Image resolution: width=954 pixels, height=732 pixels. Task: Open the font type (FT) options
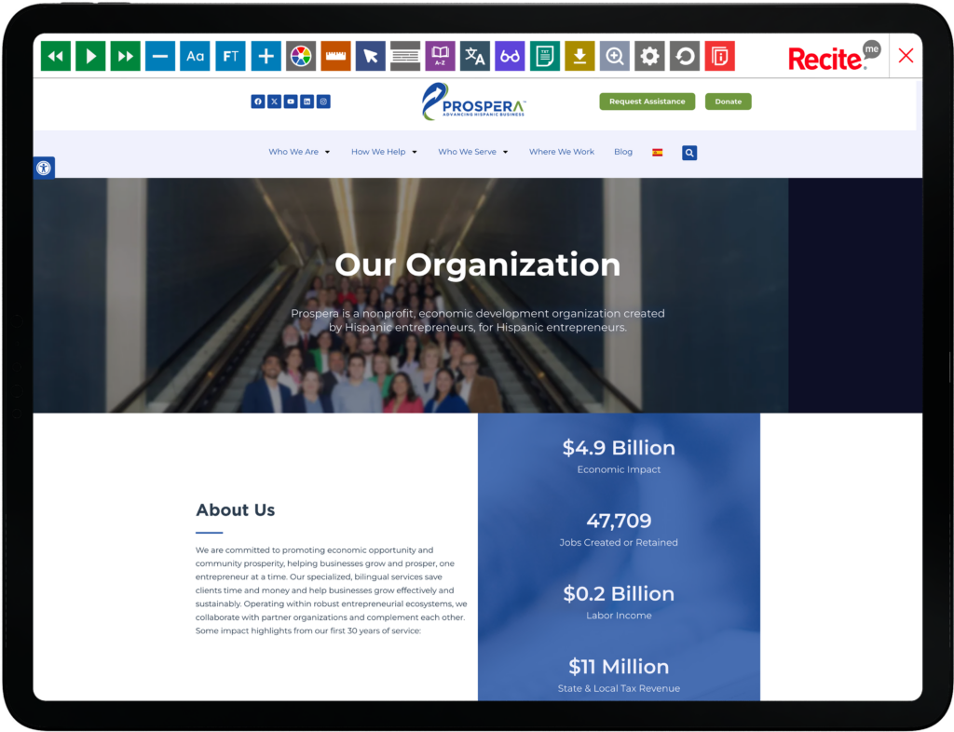coord(230,56)
